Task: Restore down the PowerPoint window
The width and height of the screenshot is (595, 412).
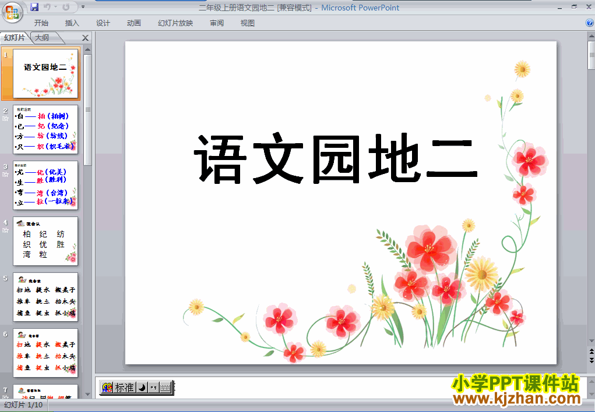Action: coord(574,7)
